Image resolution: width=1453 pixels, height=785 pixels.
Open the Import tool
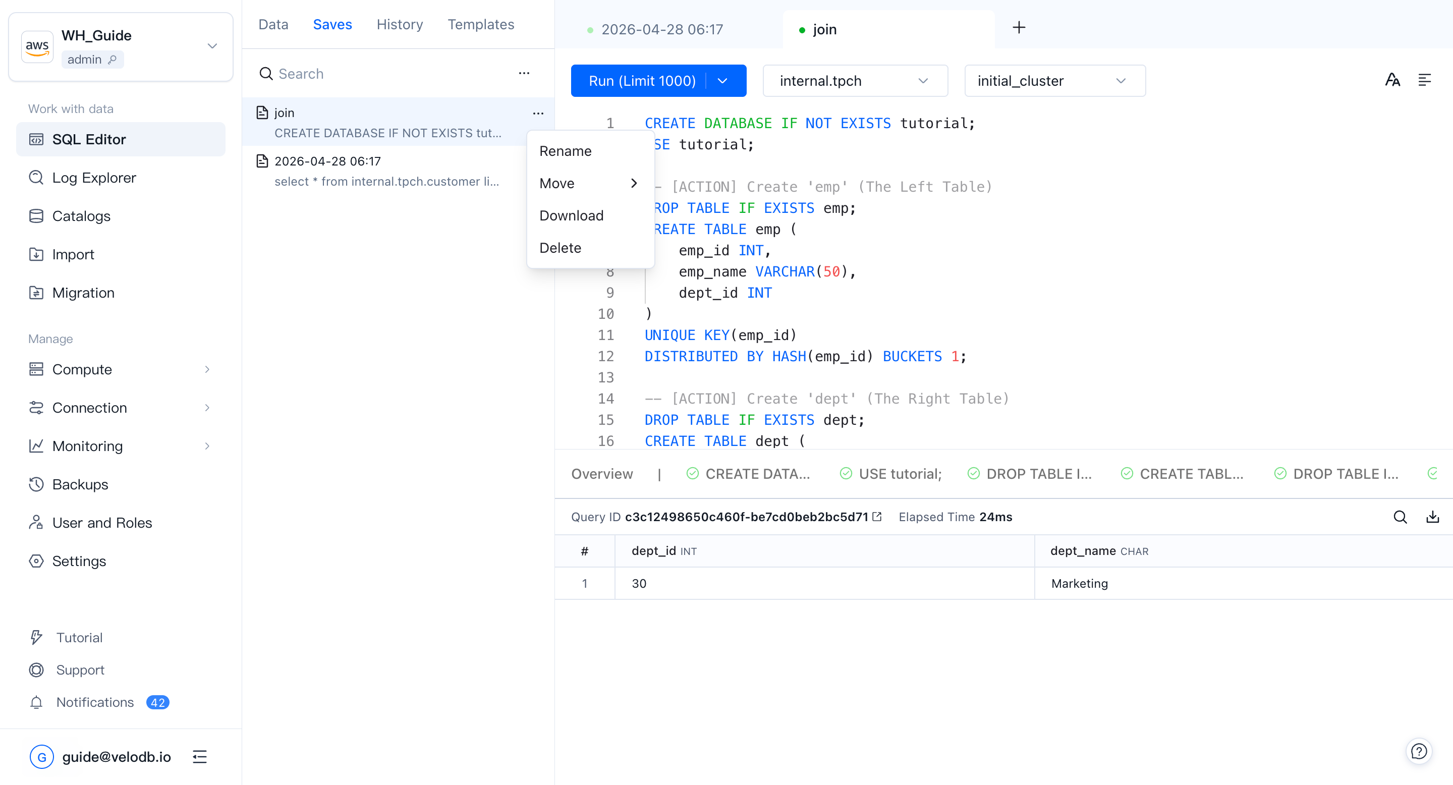[73, 254]
